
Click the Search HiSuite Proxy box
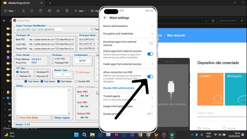click(x=232, y=20)
